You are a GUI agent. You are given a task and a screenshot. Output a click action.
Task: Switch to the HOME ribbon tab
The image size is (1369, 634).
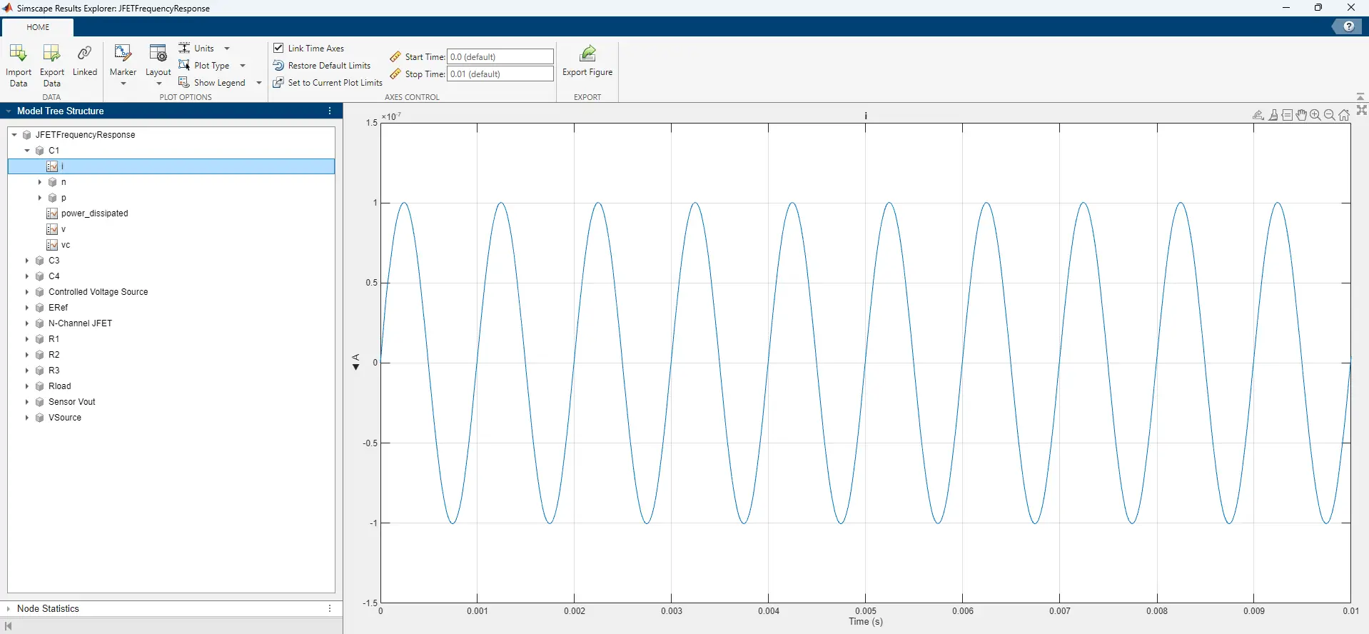[x=38, y=27]
